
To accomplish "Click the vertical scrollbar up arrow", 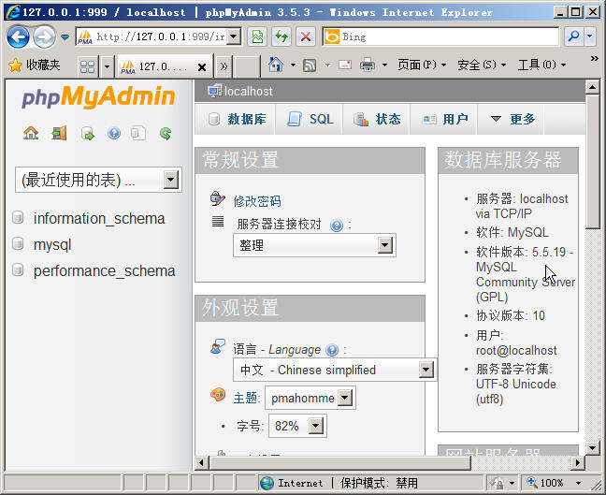I will (x=592, y=87).
